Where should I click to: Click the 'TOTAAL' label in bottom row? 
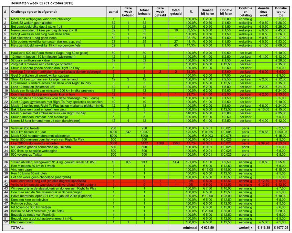[x=18, y=228]
